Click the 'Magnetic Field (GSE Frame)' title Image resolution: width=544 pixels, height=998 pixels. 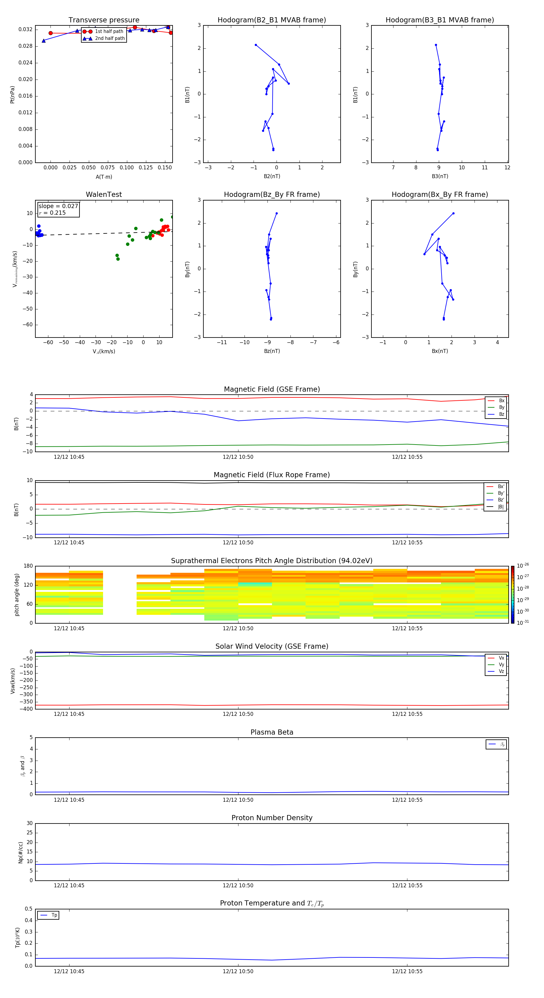272,389
